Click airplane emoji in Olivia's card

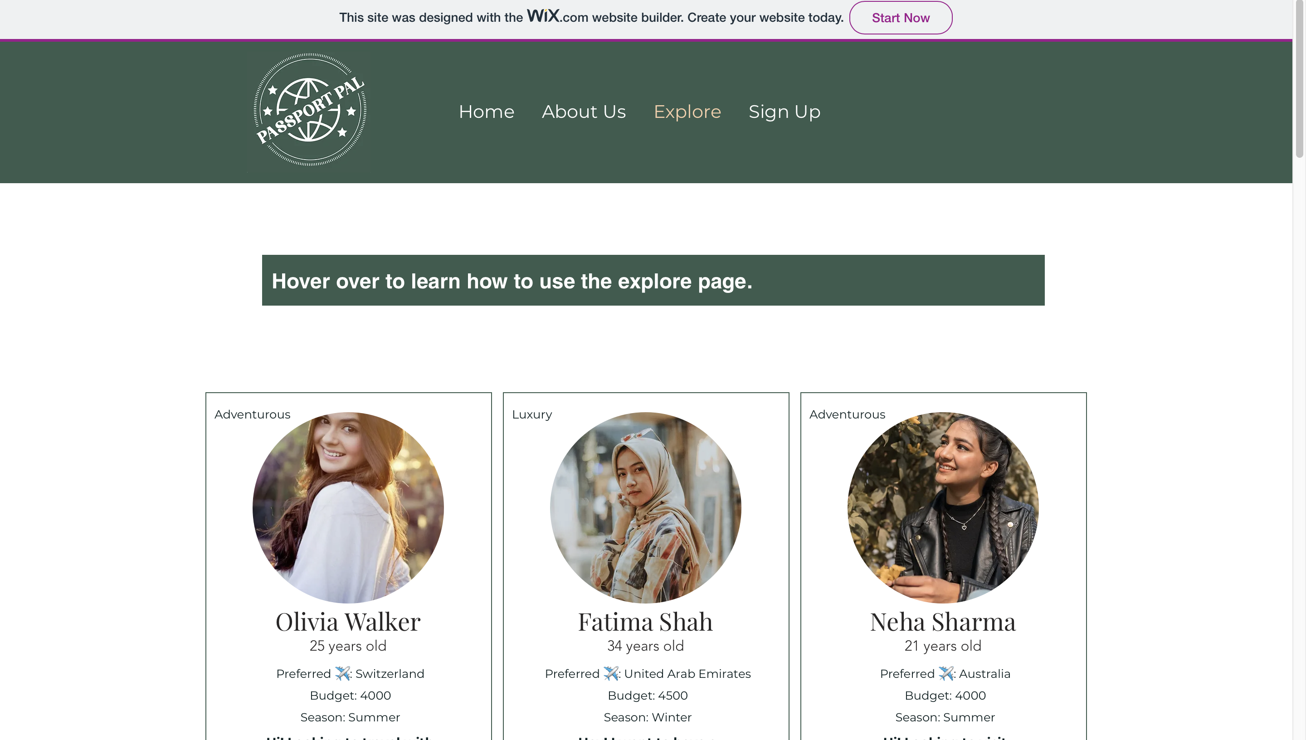[342, 673]
